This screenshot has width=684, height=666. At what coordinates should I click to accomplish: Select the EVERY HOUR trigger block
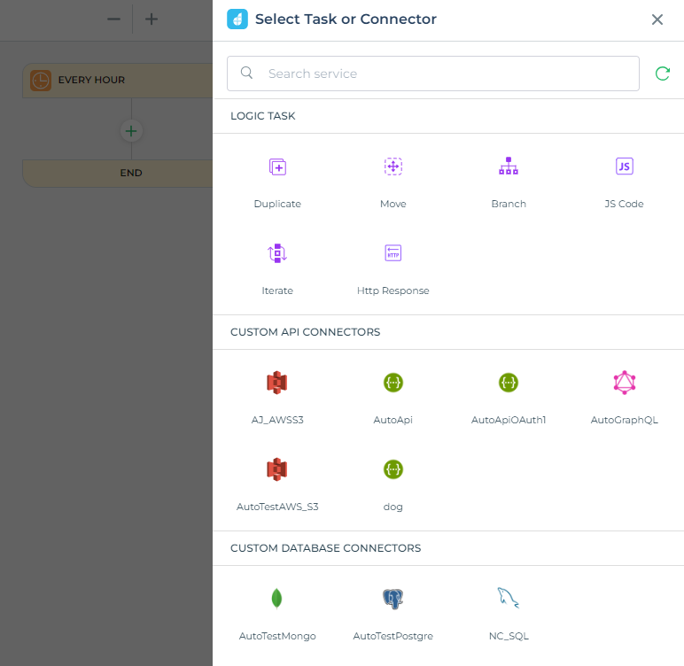coord(117,81)
